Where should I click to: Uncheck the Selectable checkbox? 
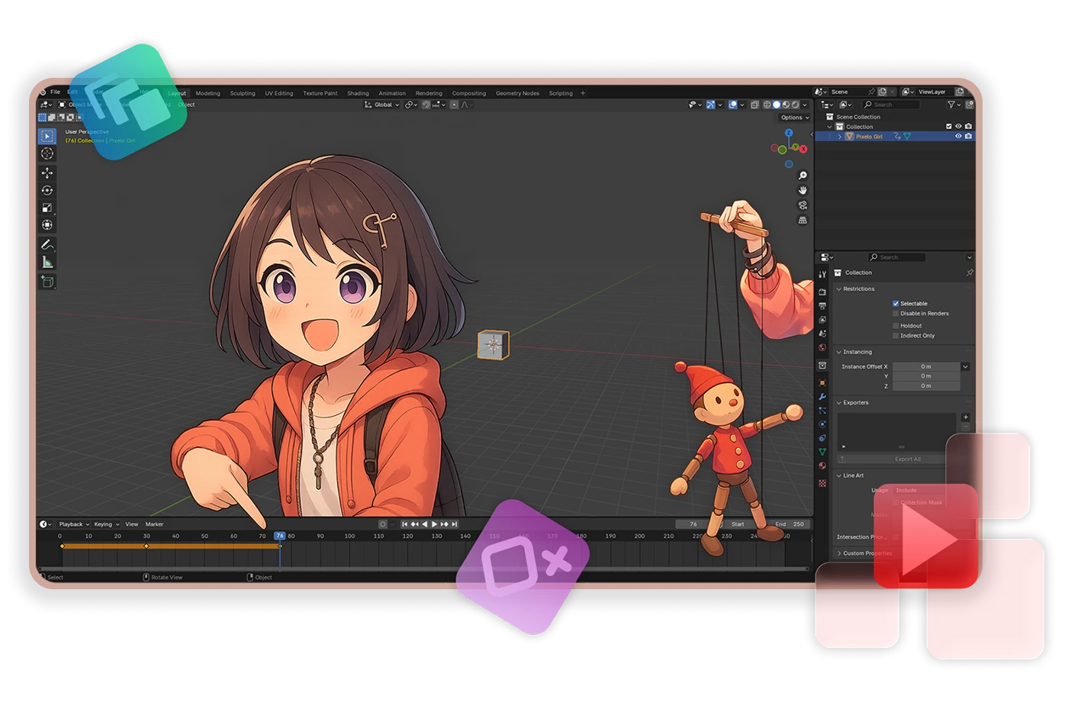coord(896,304)
